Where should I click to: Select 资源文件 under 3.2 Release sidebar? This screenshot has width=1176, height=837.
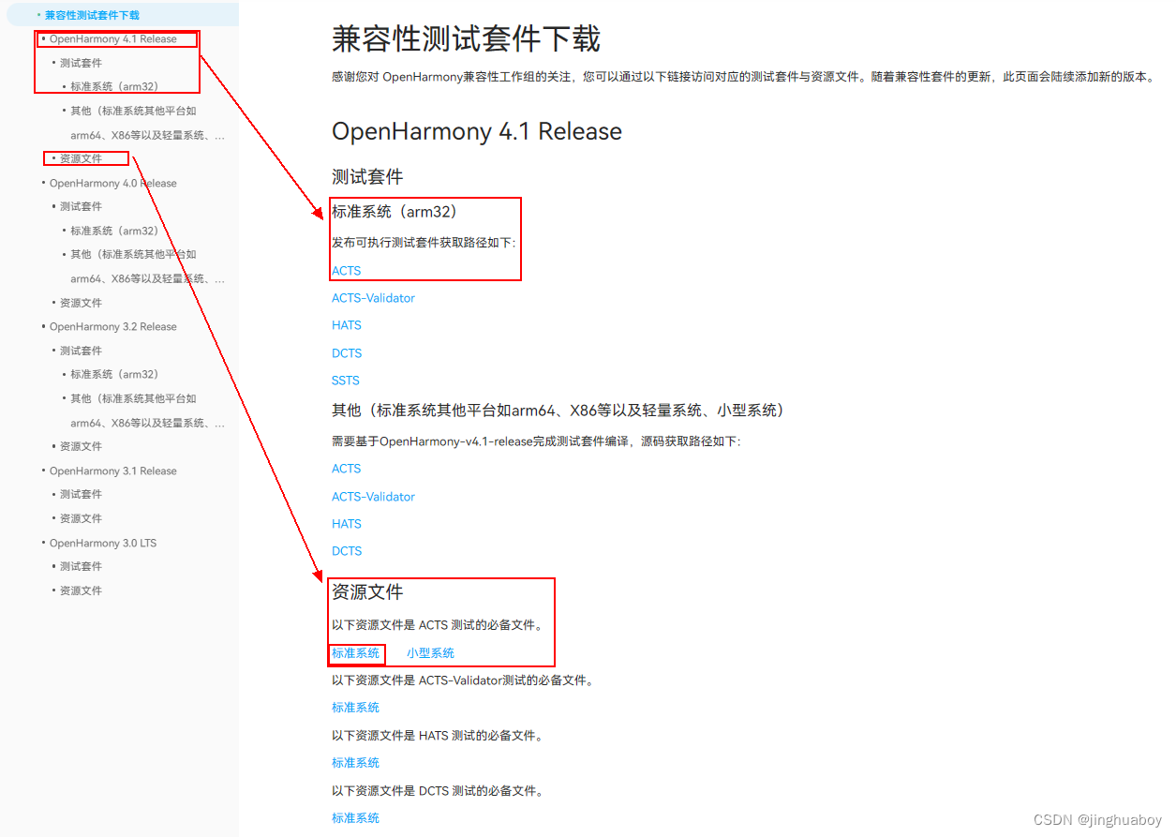(81, 446)
